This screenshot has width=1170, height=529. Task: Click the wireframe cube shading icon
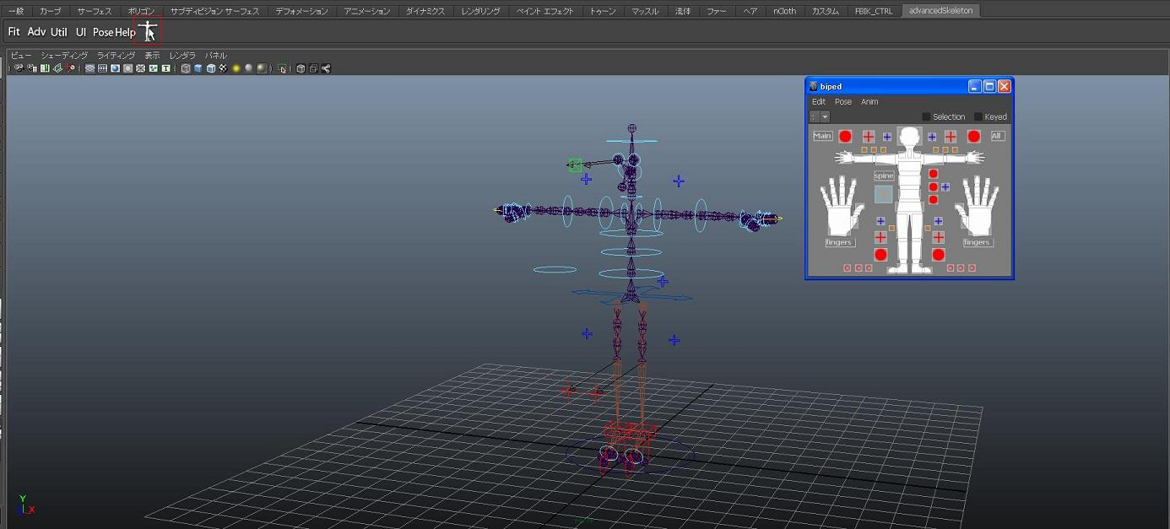pos(186,68)
